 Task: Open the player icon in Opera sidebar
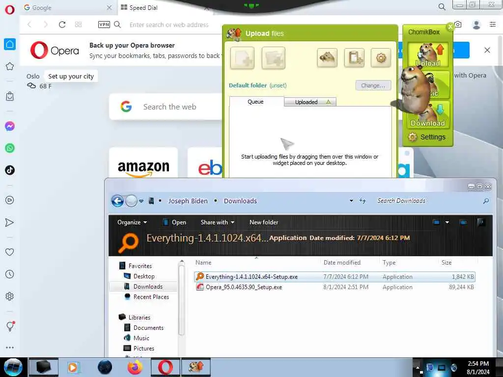[x=10, y=200]
